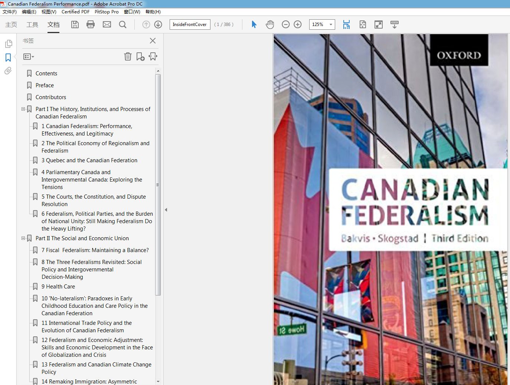Close the bookmarks panel with X
Image resolution: width=510 pixels, height=385 pixels.
[153, 40]
